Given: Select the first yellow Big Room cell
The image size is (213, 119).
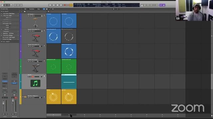Looking at the screenshot, I should [x=54, y=97].
